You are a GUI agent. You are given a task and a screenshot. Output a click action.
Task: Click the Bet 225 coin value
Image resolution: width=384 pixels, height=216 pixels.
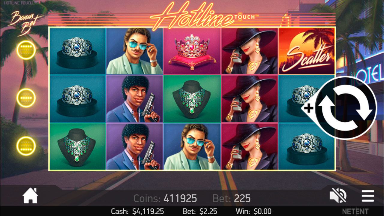tap(231, 198)
